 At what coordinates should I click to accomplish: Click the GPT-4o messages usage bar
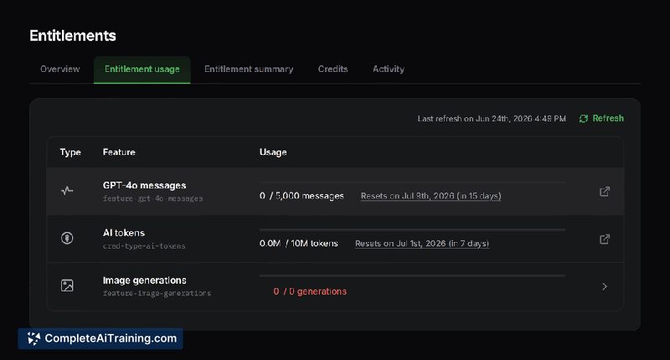412,183
